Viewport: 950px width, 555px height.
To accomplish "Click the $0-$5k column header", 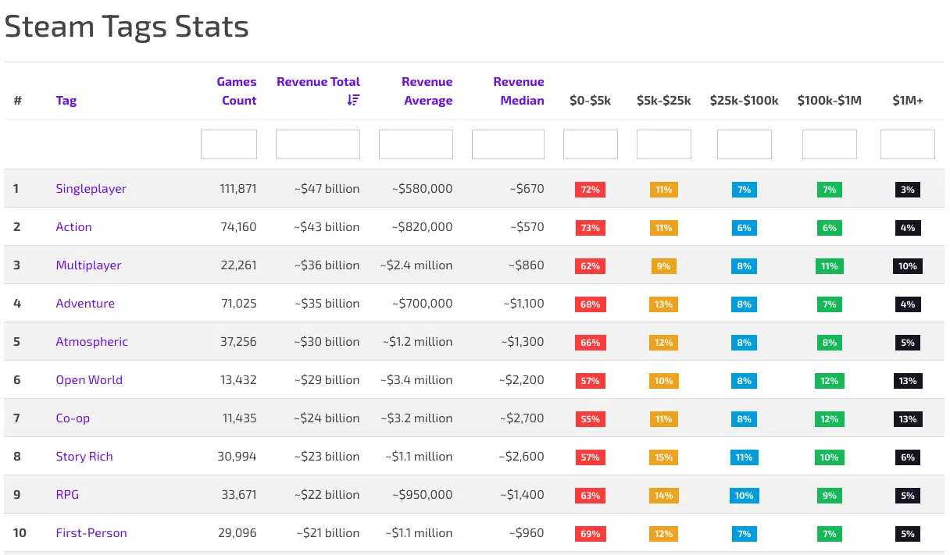I will tap(591, 100).
